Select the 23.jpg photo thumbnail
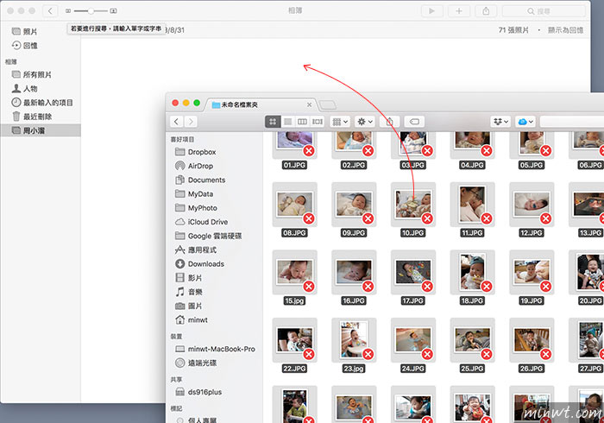This screenshot has height=423, width=604. 354,340
